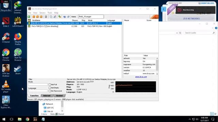
Task: Enable the No Password filter checkbox
Action: [x=50, y=91]
